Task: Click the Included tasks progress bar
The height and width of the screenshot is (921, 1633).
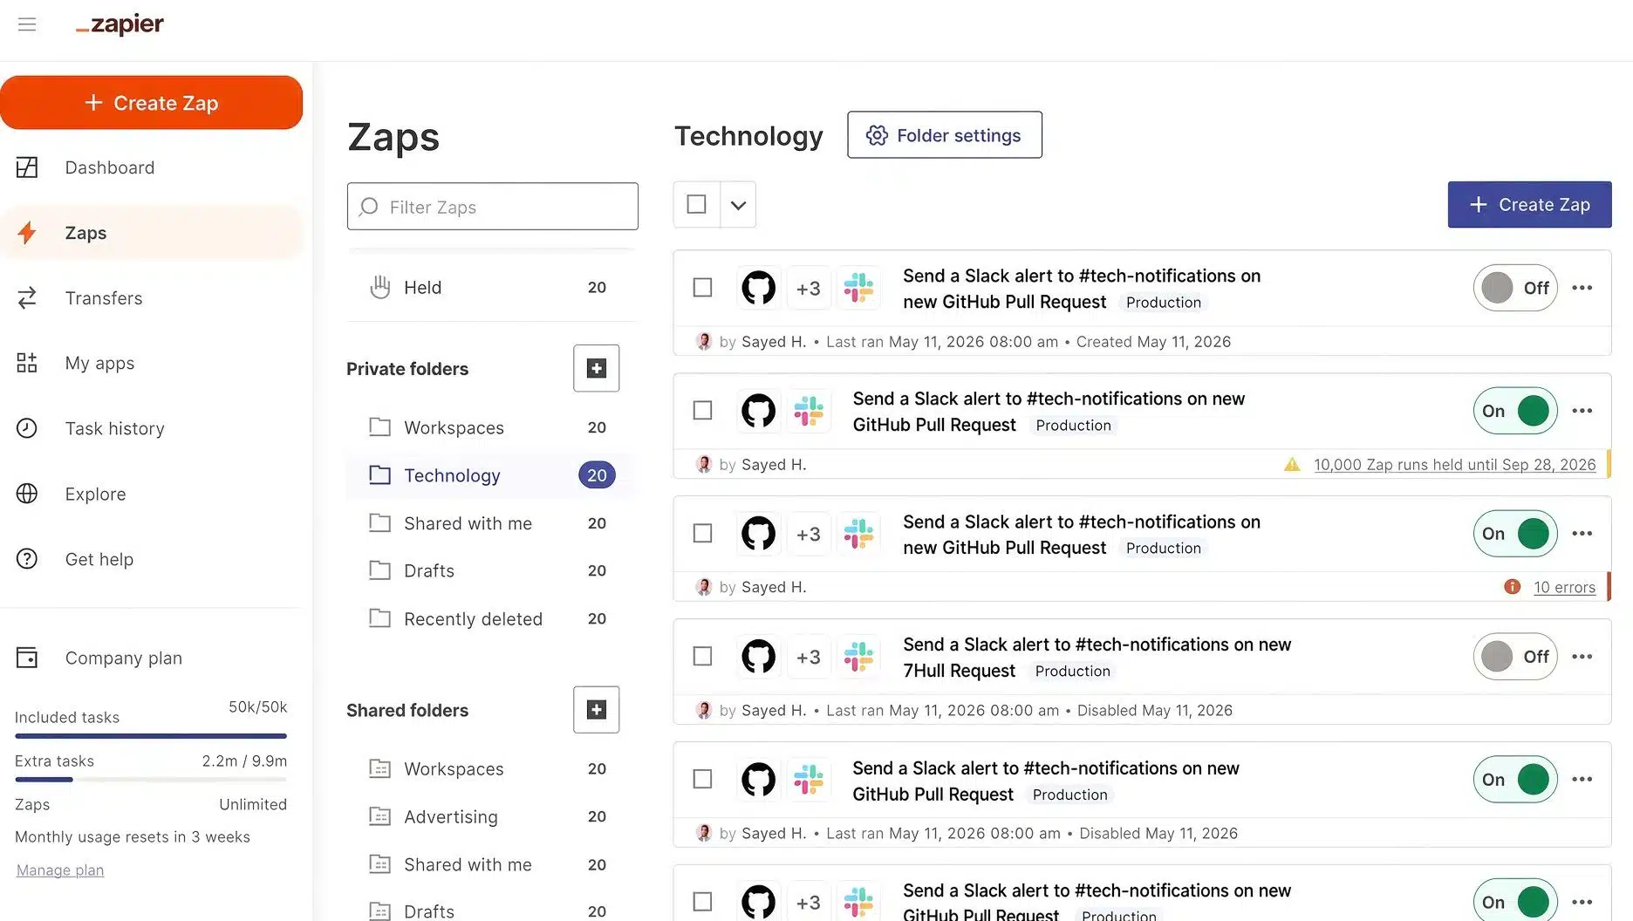Action: tap(151, 736)
